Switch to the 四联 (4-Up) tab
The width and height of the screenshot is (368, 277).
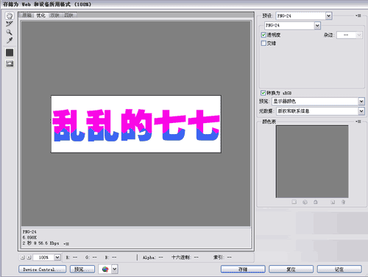(x=69, y=15)
